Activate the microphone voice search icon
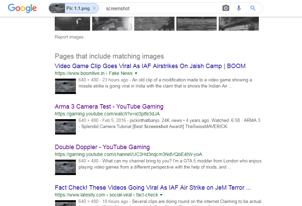This screenshot has height=206, width=302. (239, 8)
